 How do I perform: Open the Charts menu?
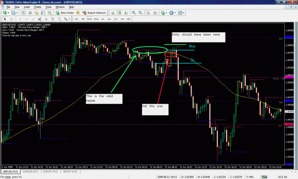[x=38, y=7]
